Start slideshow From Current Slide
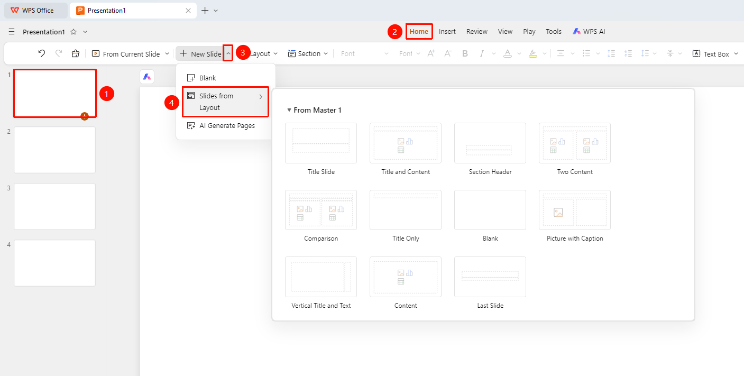 pyautogui.click(x=126, y=53)
